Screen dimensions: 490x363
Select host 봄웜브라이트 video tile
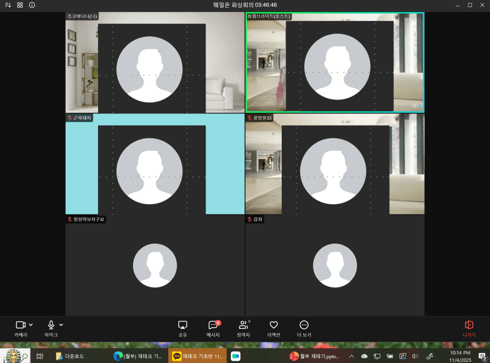pyautogui.click(x=335, y=63)
